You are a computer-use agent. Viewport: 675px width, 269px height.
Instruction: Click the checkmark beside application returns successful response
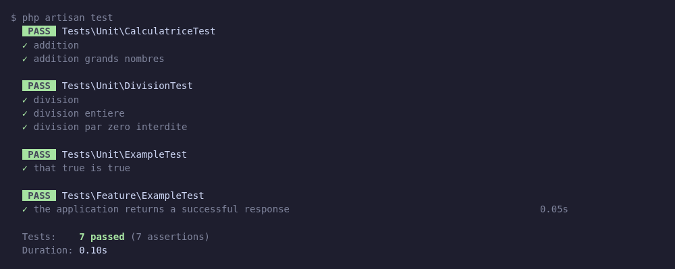click(x=25, y=210)
